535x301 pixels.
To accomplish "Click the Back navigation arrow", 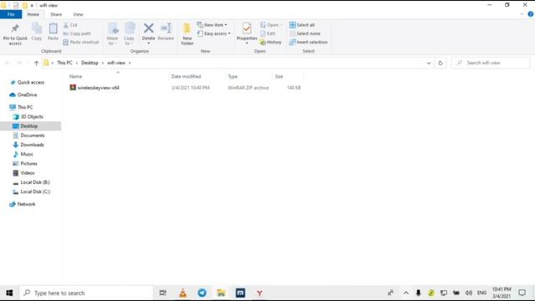I will [x=8, y=63].
